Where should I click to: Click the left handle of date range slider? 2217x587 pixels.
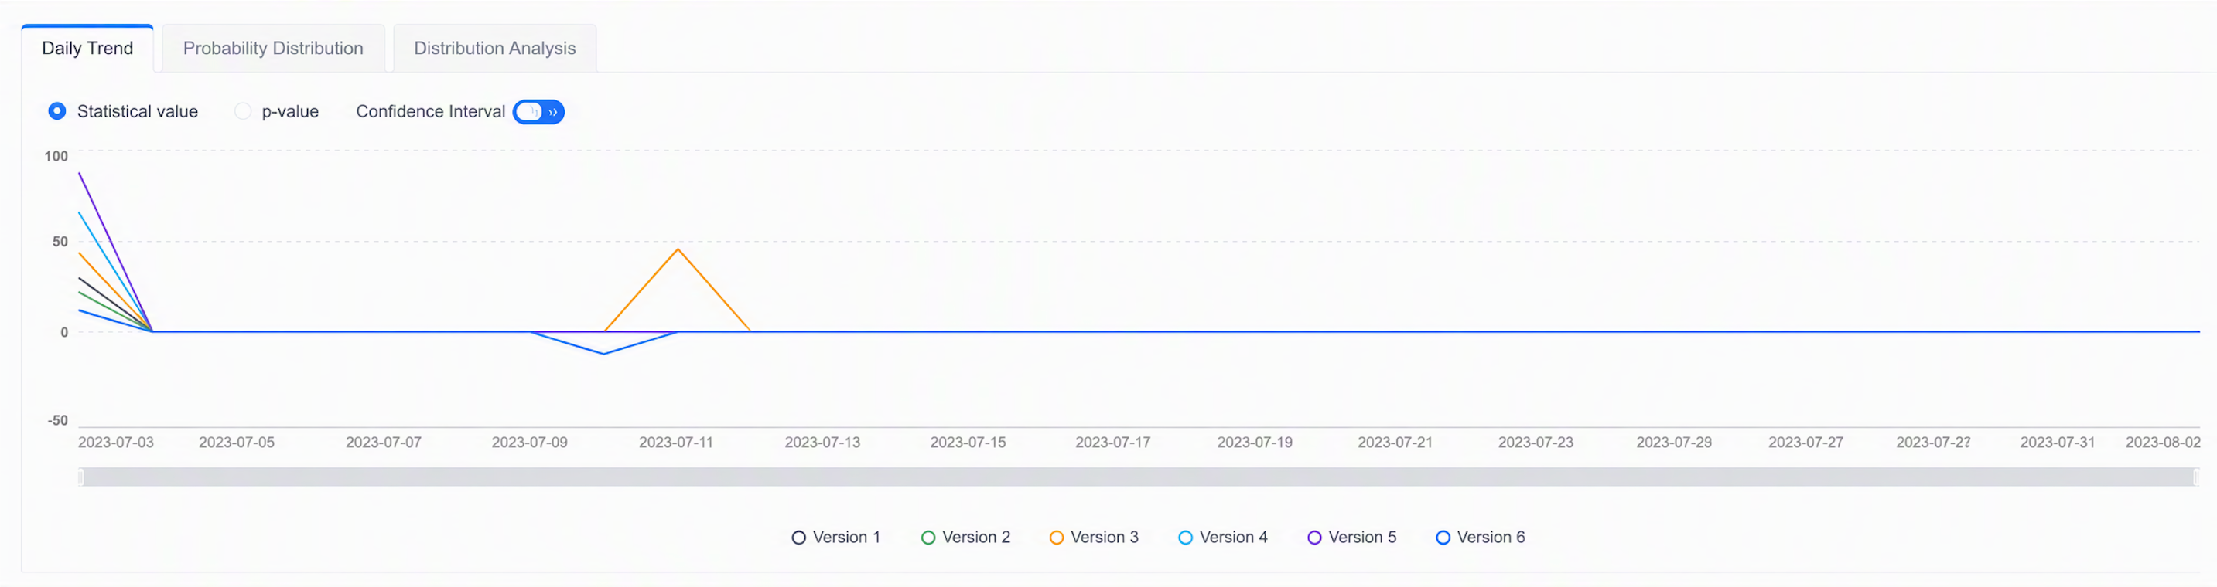click(81, 477)
